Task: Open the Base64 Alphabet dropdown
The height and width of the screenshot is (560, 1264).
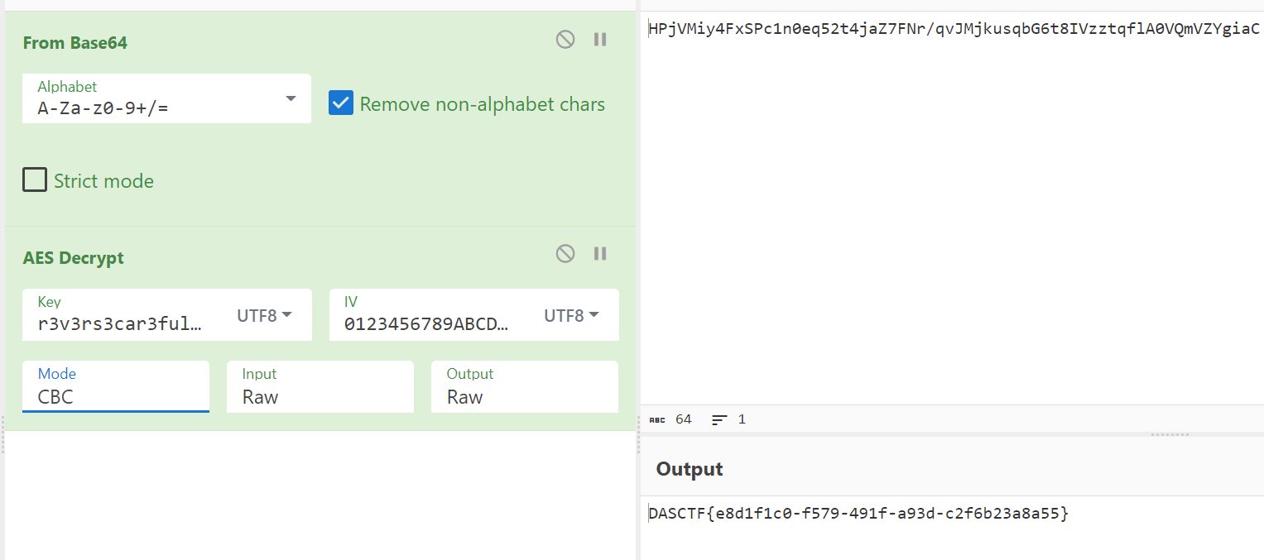Action: click(x=291, y=98)
